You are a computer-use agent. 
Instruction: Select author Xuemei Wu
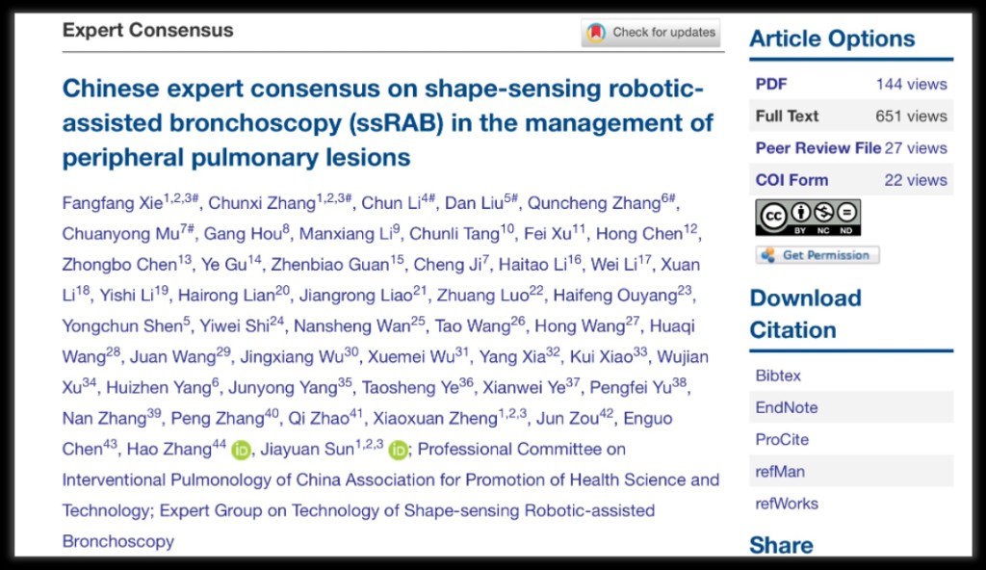tap(411, 357)
